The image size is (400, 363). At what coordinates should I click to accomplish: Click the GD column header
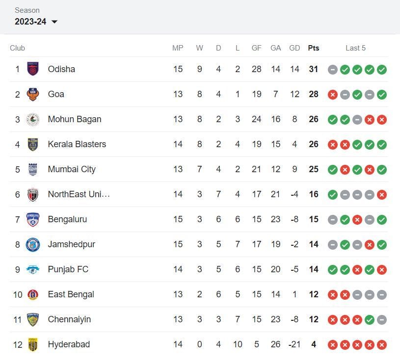[x=294, y=48]
